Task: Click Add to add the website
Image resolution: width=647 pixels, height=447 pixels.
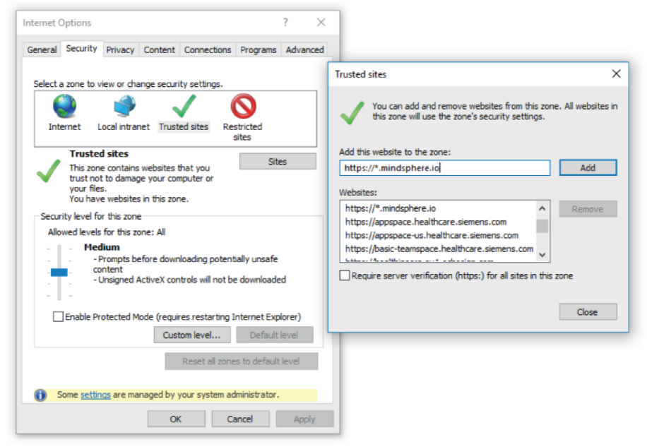Action: tap(588, 168)
